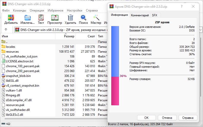This screenshot has height=127, width=203.
Task: Select the locales folder icon
Action: [x=3, y=47]
